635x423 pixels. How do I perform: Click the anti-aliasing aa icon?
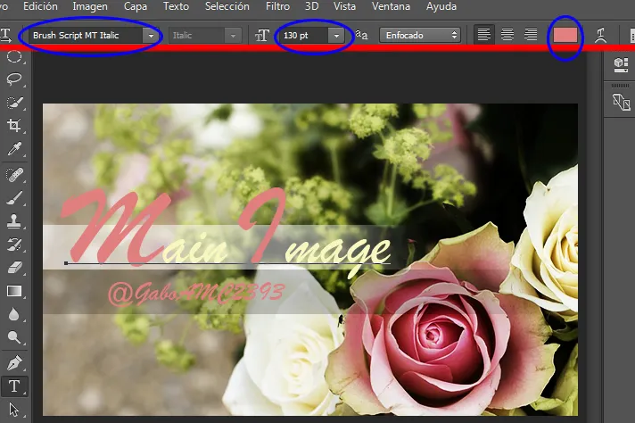(x=361, y=36)
